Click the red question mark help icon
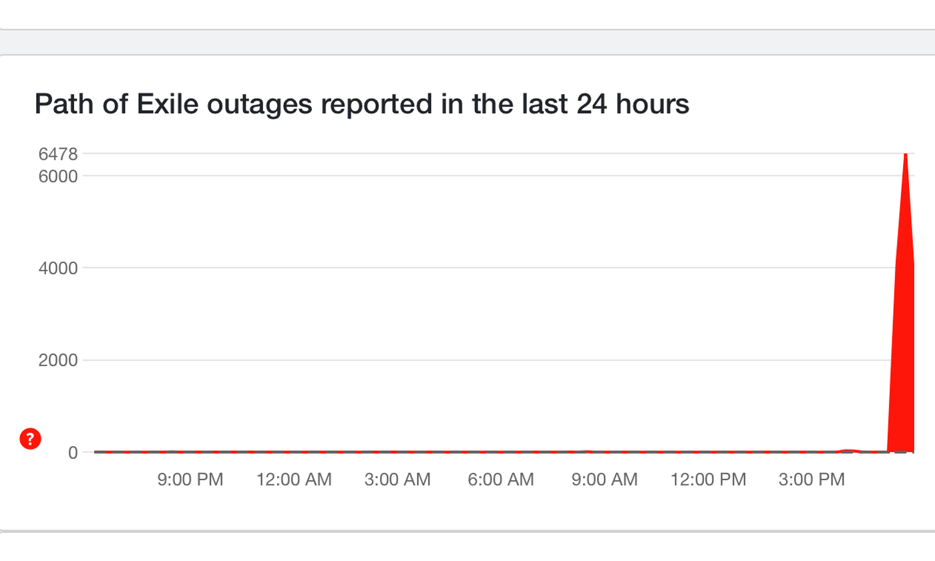This screenshot has height=561, width=935. pos(31,439)
